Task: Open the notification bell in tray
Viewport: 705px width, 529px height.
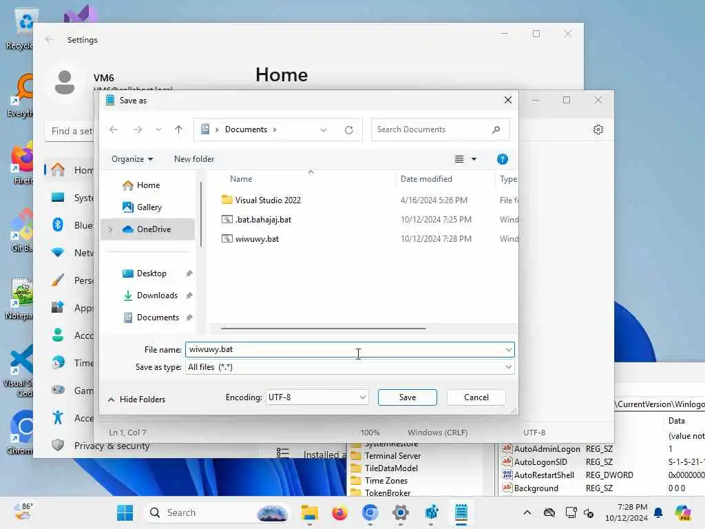Action: [x=658, y=512]
